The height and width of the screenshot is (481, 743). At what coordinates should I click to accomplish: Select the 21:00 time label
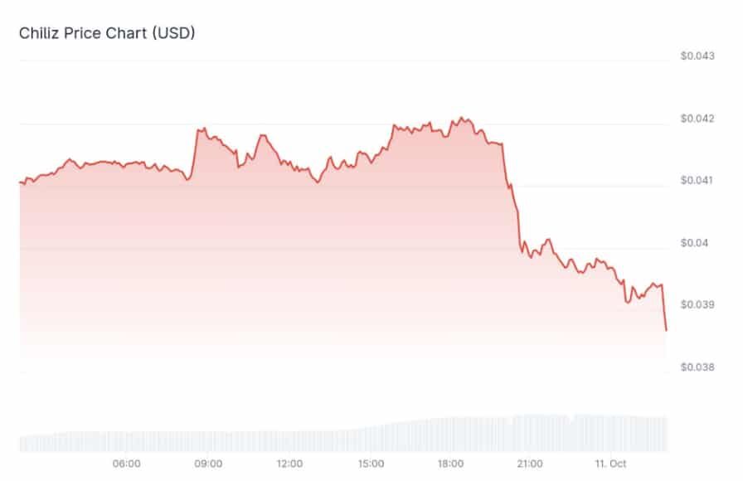(530, 464)
